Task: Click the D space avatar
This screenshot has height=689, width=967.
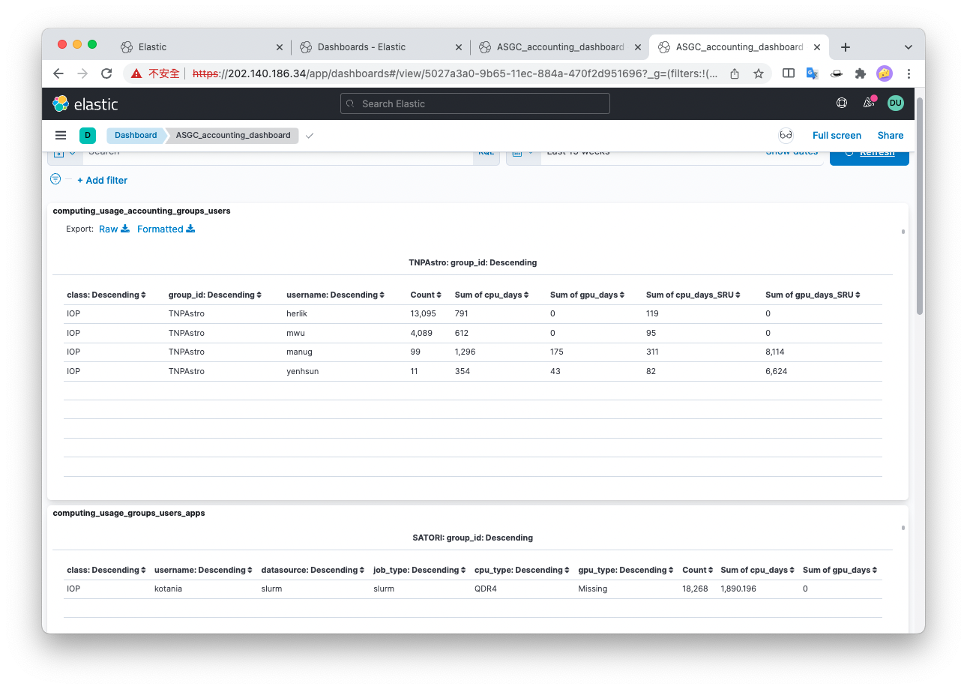Action: (88, 136)
